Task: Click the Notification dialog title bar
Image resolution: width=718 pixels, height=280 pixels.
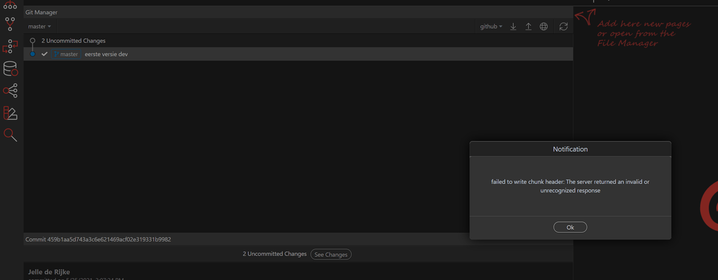Action: pyautogui.click(x=570, y=149)
